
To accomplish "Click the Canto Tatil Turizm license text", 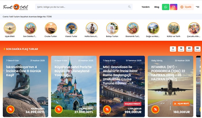I will tap(27, 17).
